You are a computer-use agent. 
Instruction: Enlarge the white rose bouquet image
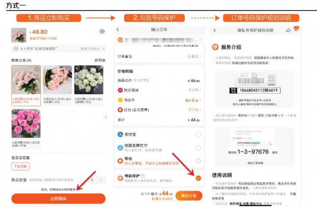coord(100,69)
